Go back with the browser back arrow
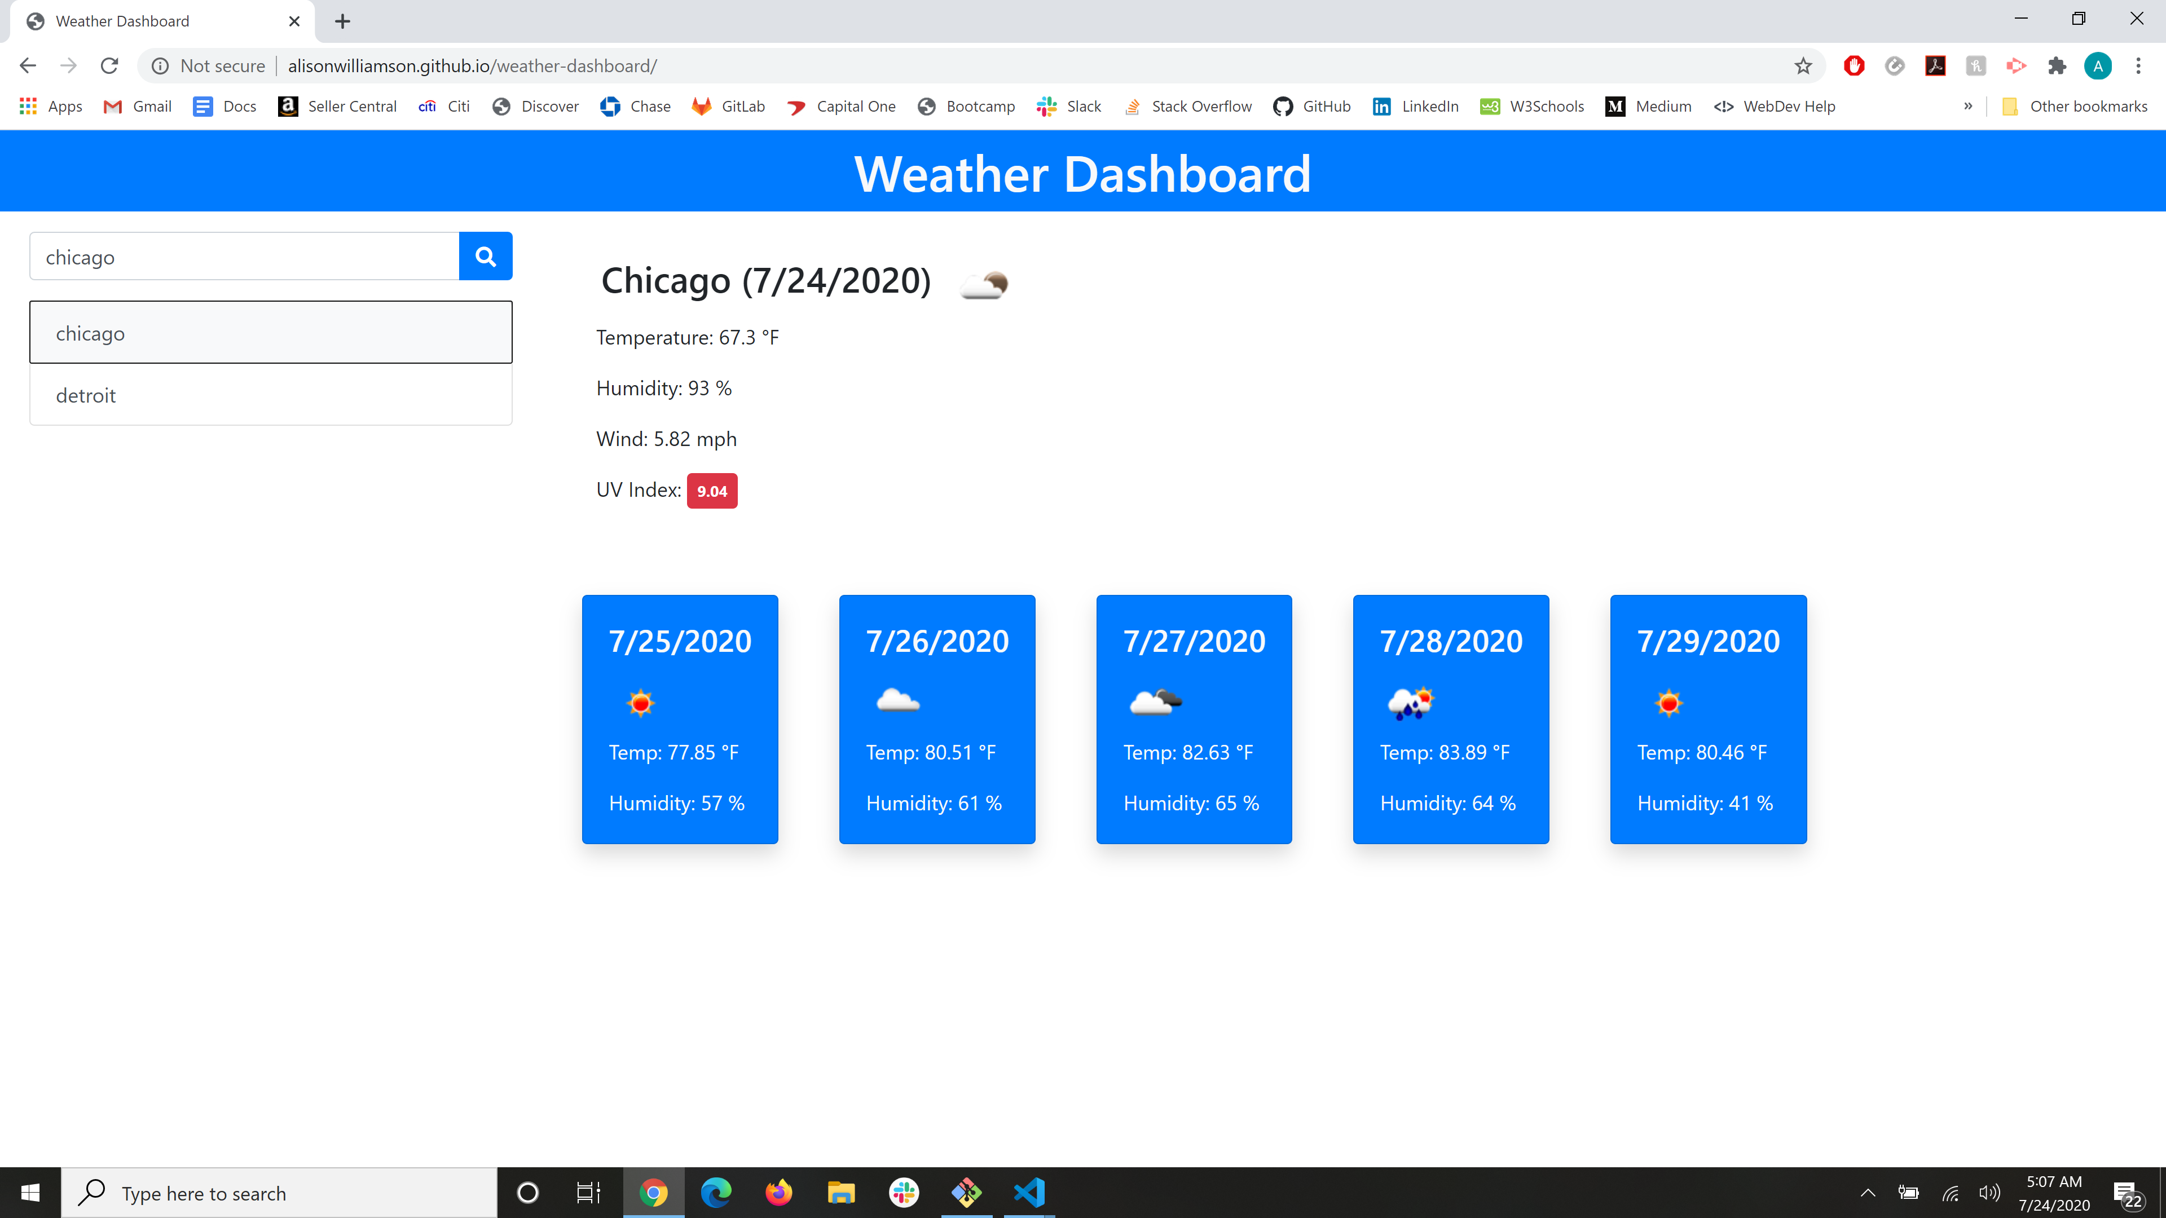This screenshot has height=1218, width=2166. (x=28, y=65)
